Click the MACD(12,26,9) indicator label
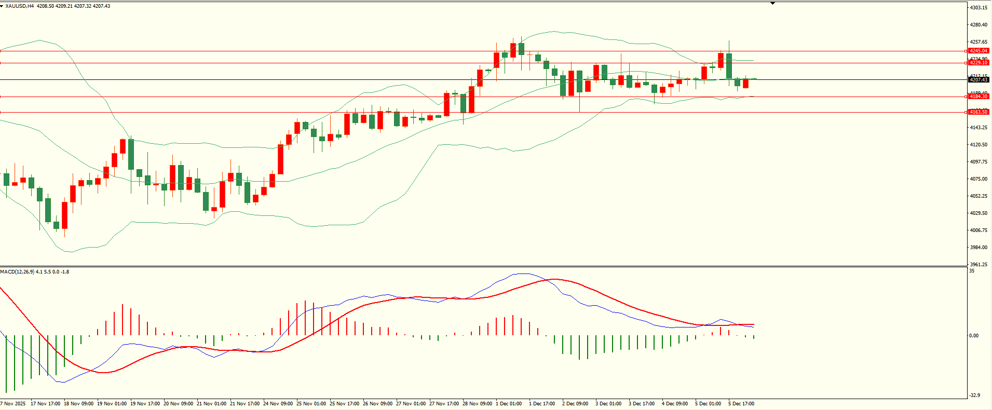 17,272
